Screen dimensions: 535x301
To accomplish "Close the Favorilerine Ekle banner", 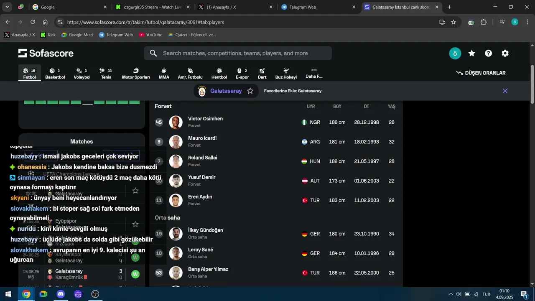I will pos(505,91).
